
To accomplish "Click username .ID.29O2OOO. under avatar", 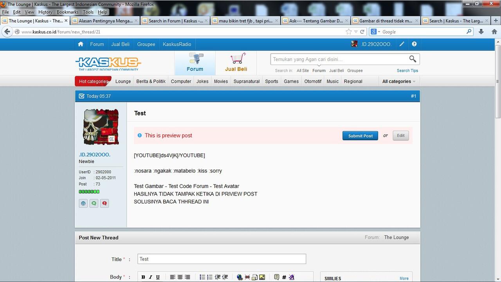I will (x=94, y=155).
